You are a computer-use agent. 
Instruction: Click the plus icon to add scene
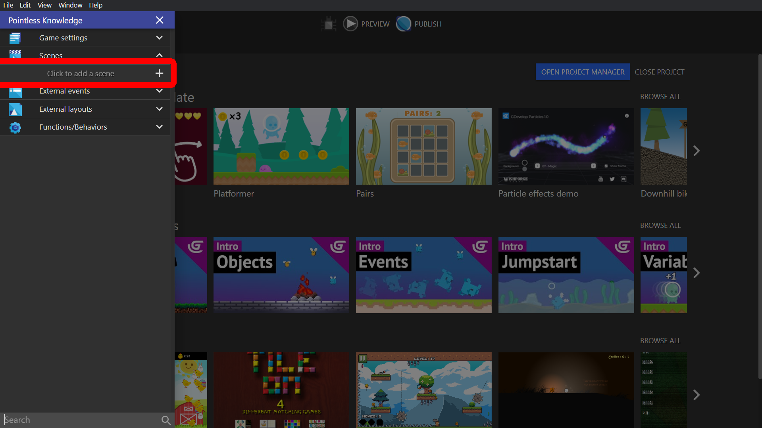tap(159, 73)
